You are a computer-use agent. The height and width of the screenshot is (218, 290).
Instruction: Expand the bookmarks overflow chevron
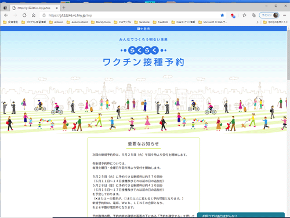[258, 22]
